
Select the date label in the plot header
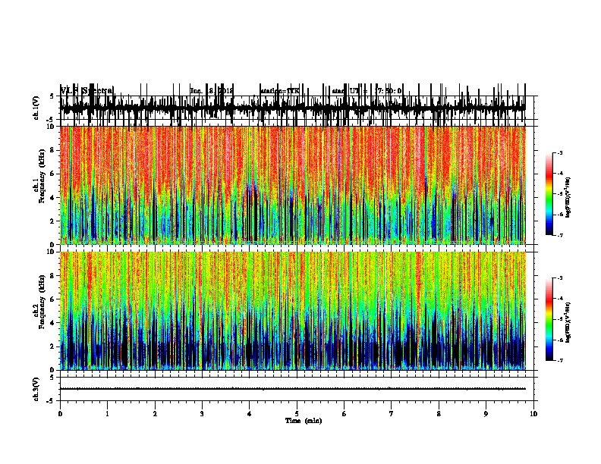212,91
